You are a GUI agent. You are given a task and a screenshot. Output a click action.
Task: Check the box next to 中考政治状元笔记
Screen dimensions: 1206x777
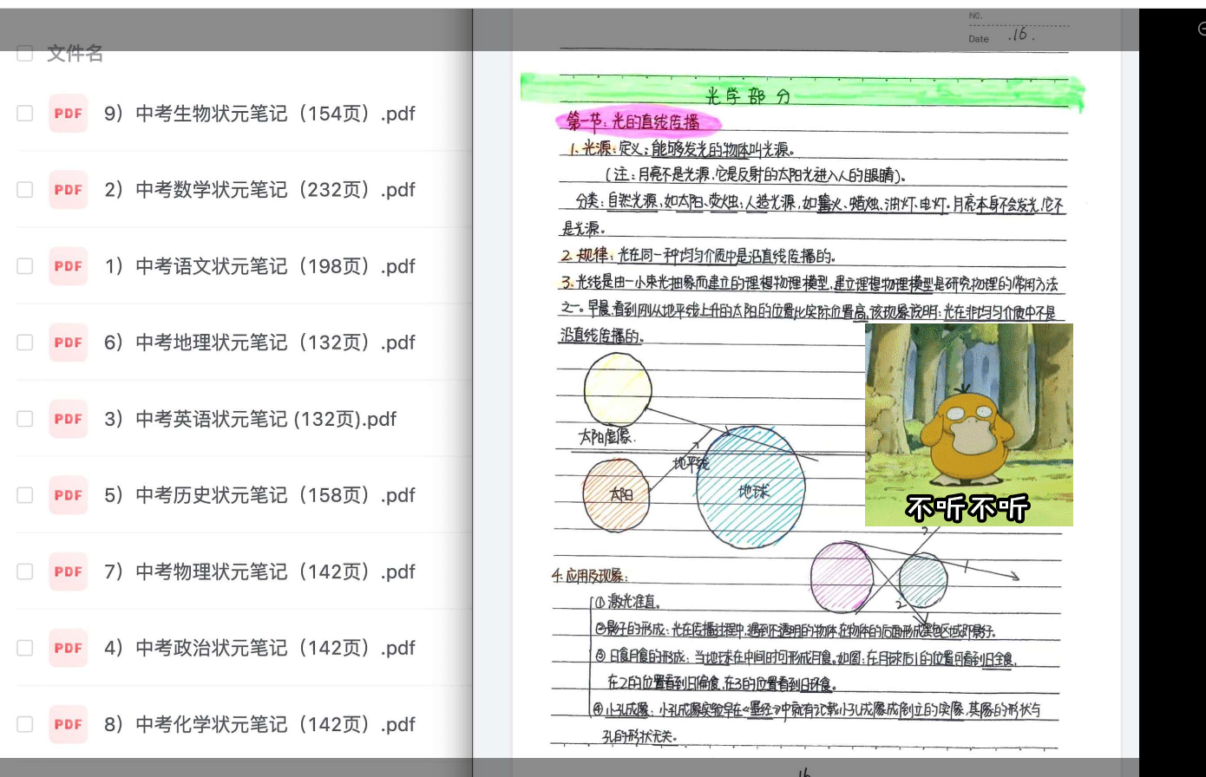point(23,648)
